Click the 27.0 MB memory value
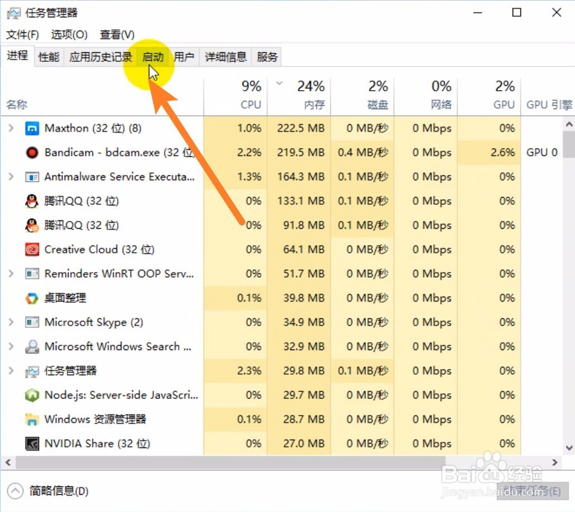Image resolution: width=575 pixels, height=512 pixels. [x=304, y=444]
